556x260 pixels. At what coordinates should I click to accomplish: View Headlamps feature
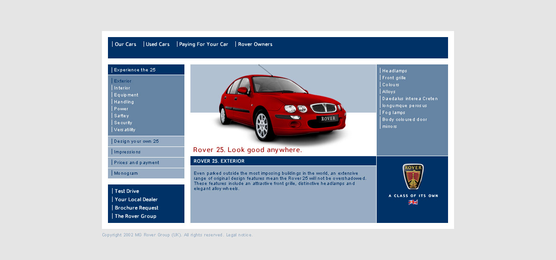click(x=395, y=71)
